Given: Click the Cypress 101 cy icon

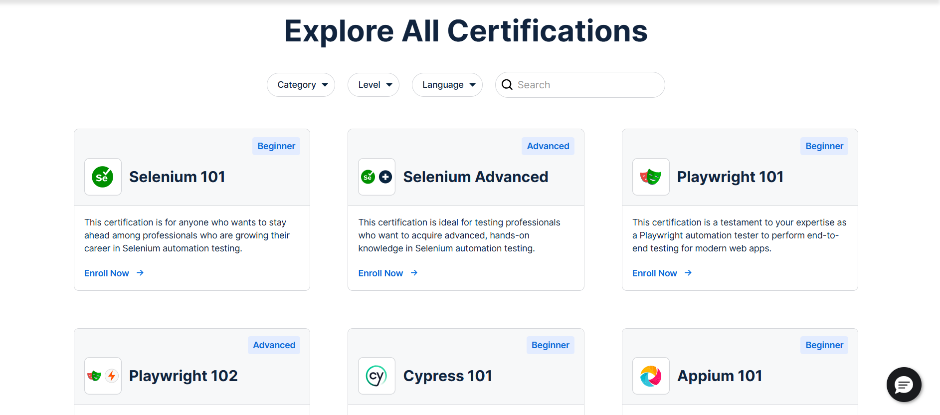Looking at the screenshot, I should [x=376, y=376].
